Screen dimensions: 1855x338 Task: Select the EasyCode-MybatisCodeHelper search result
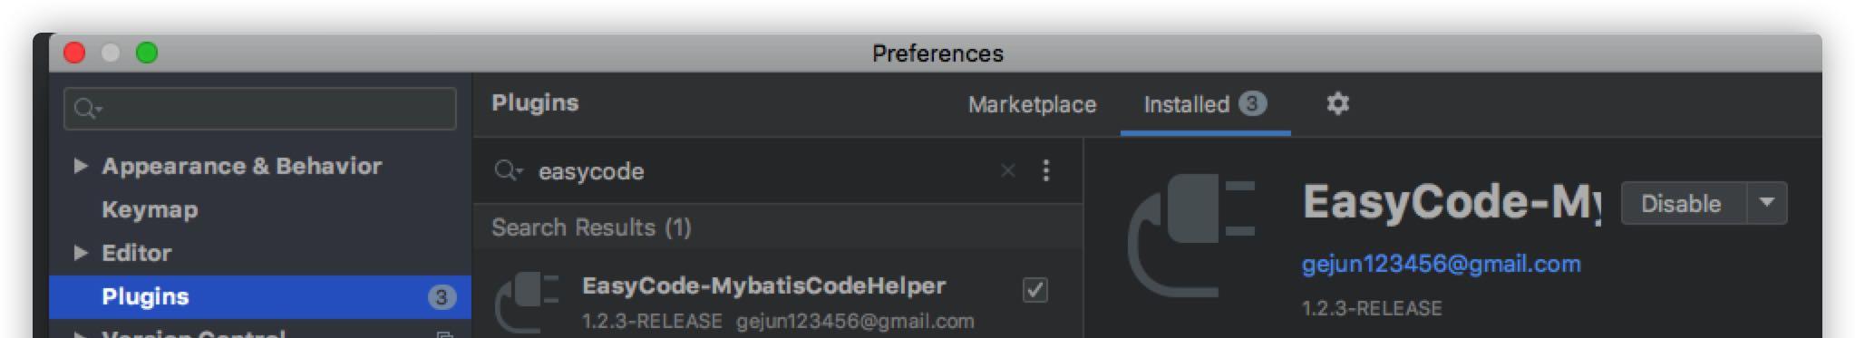pos(778,303)
